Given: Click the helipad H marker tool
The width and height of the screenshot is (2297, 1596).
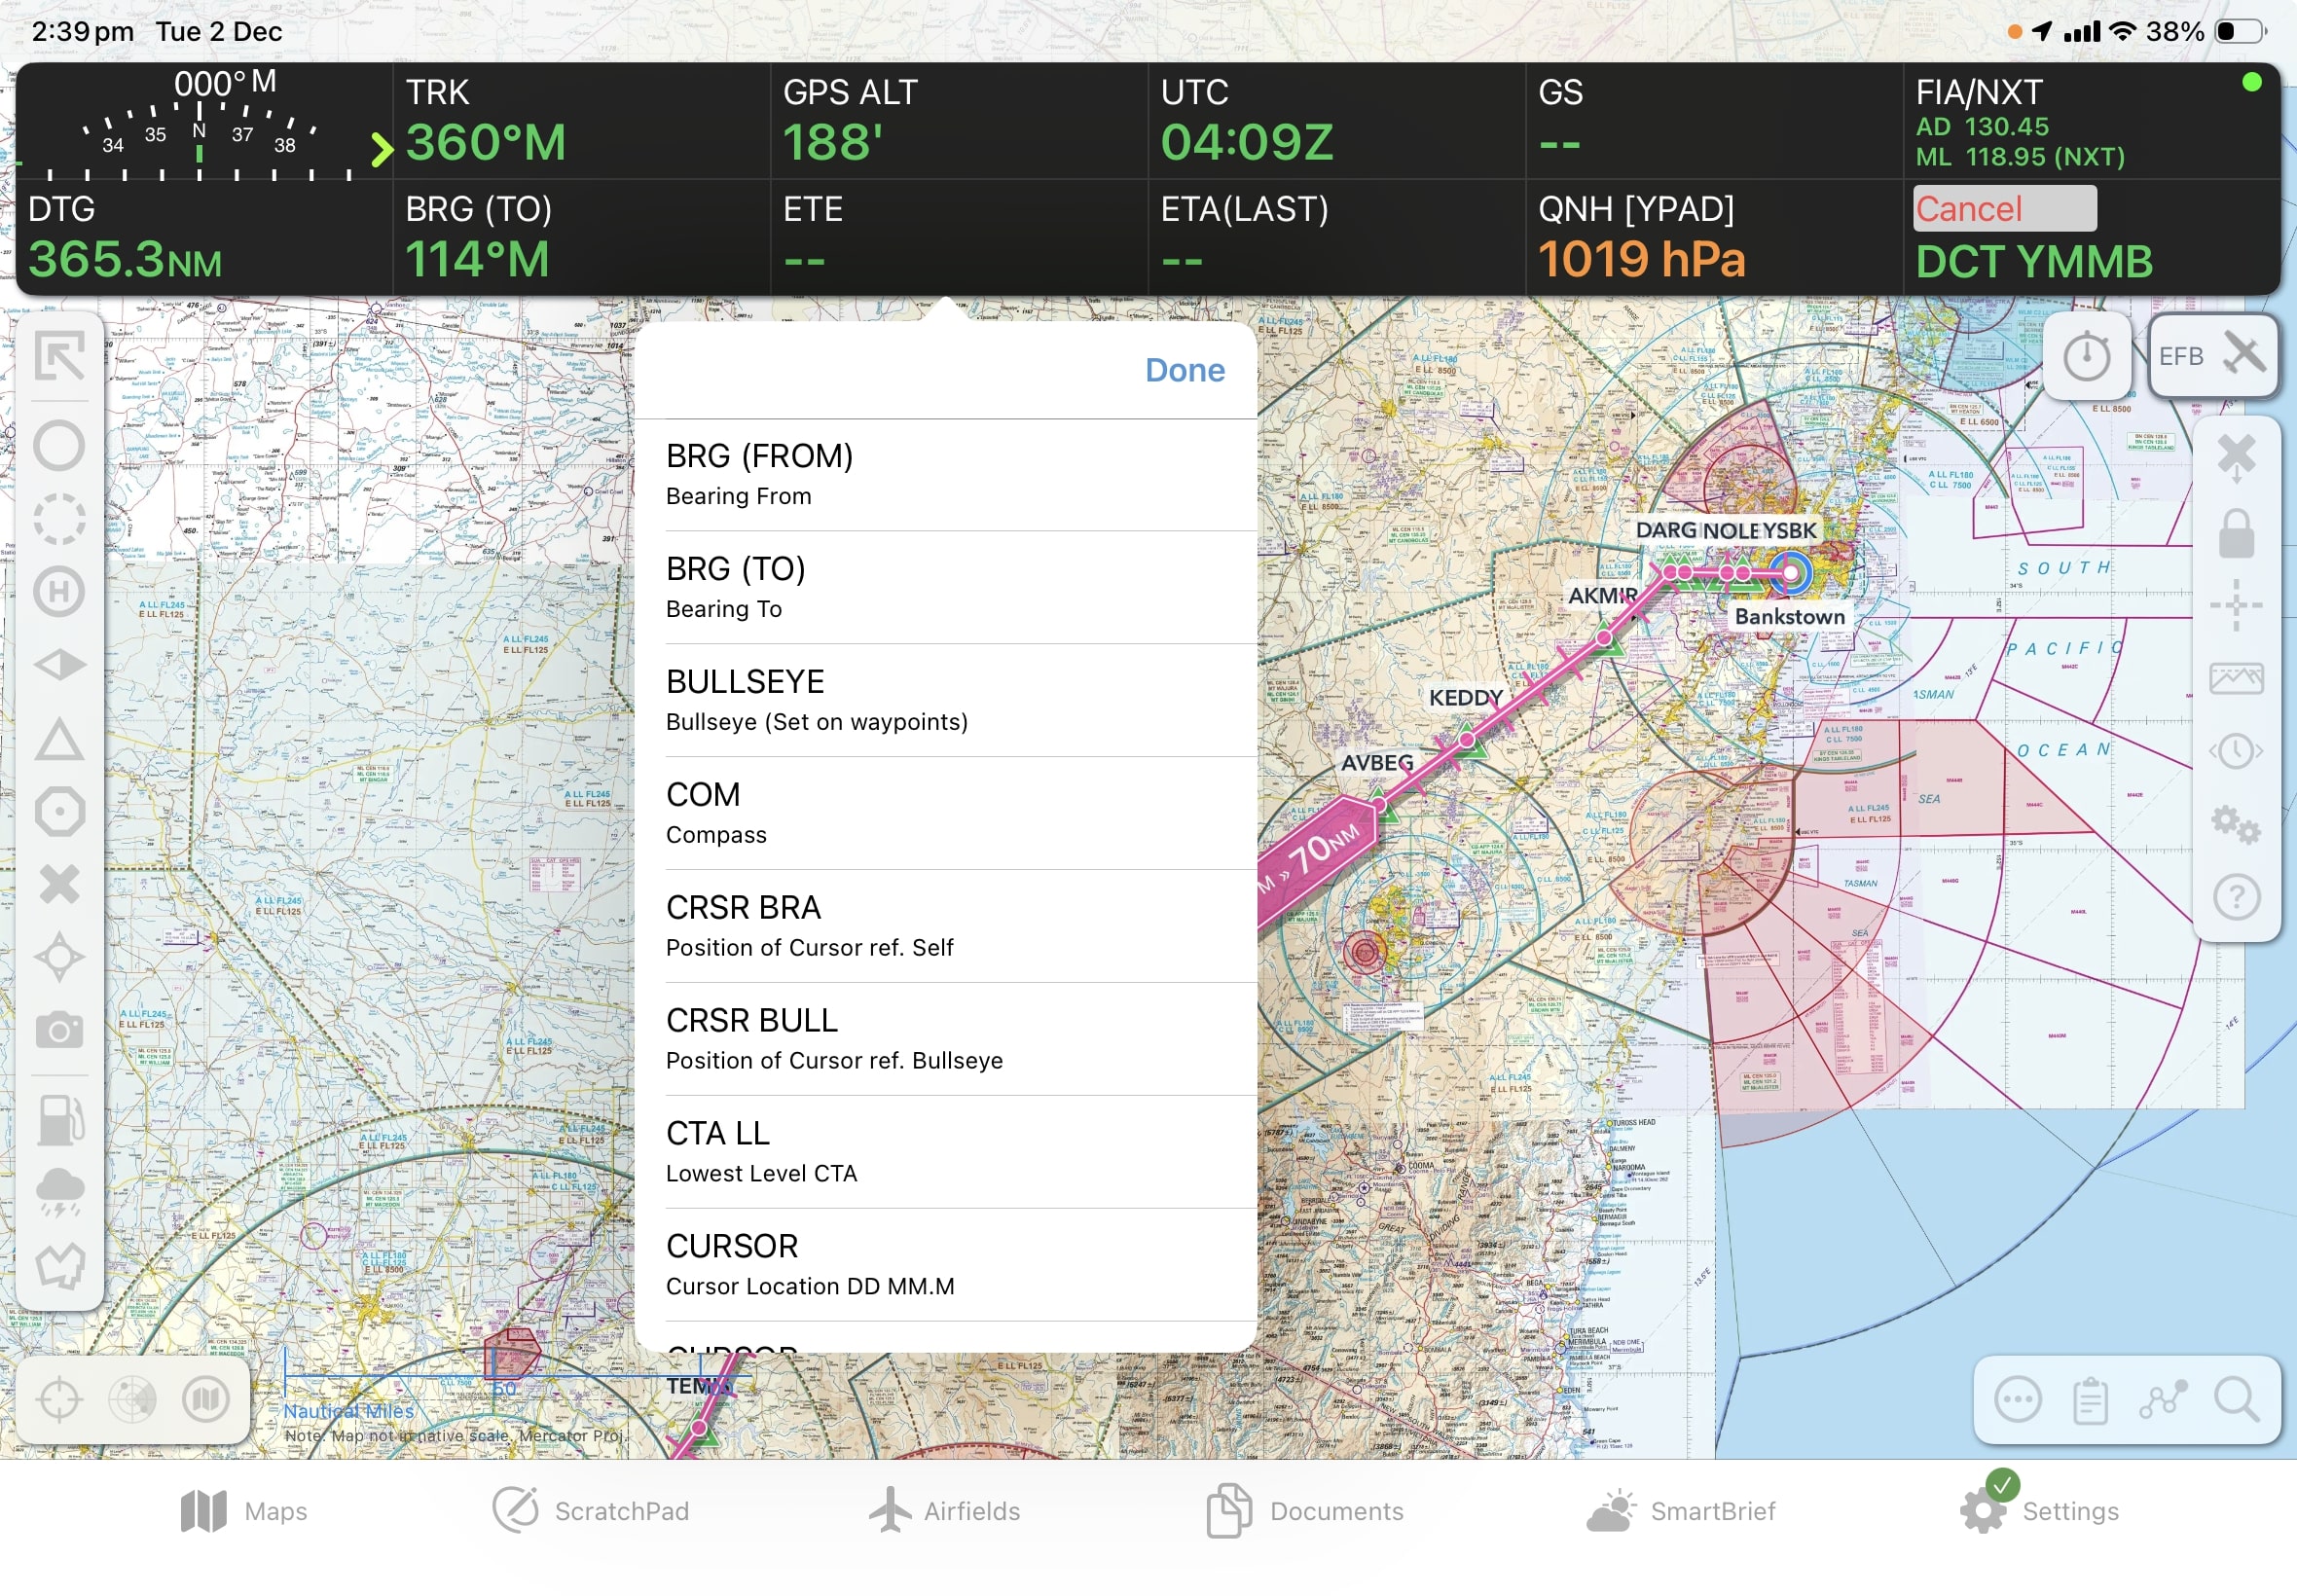Looking at the screenshot, I should click(x=59, y=592).
